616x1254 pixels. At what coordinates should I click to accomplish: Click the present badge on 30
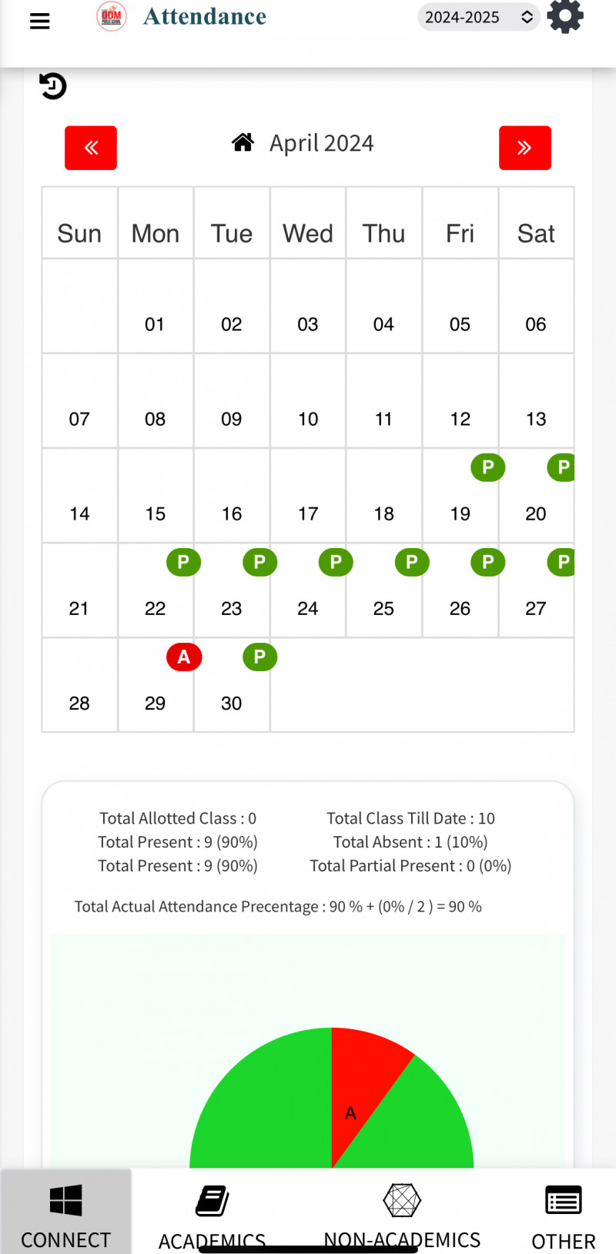tap(259, 657)
